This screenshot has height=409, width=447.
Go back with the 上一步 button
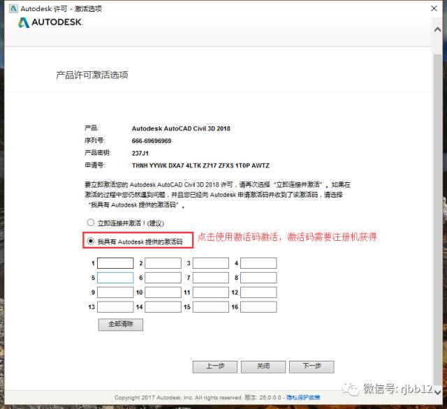tap(215, 366)
